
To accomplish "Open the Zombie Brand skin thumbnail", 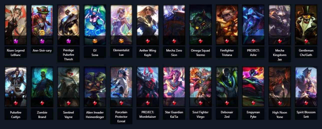I will (42, 87).
